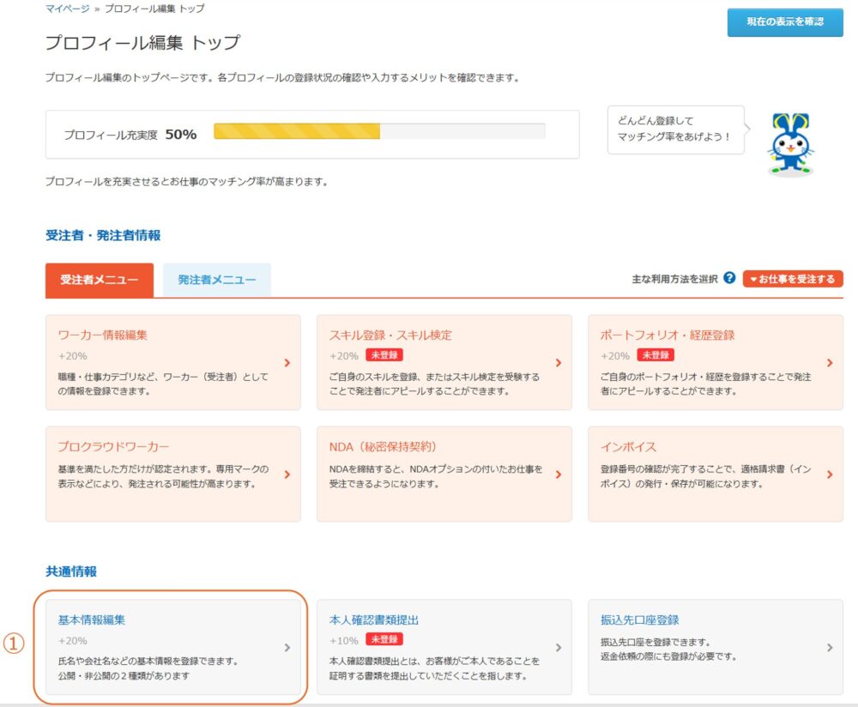Click the chevron on NDA card
The height and width of the screenshot is (707, 858).
tap(559, 474)
